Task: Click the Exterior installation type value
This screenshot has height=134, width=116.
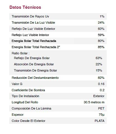Action: (x=99, y=96)
